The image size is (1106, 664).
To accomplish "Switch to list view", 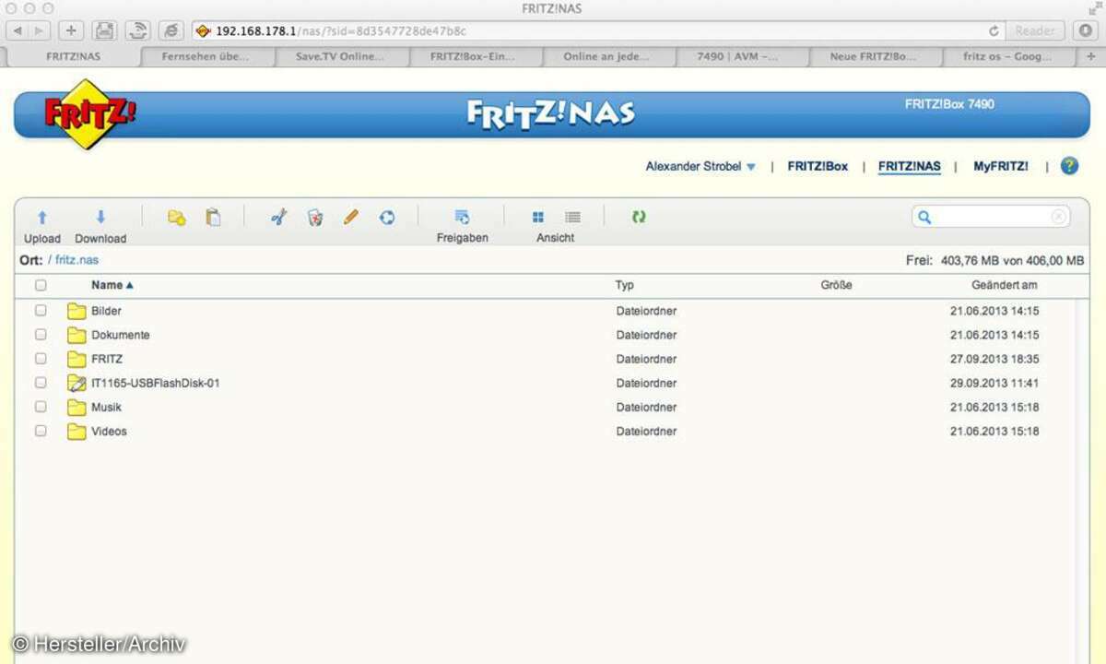I will coord(572,218).
